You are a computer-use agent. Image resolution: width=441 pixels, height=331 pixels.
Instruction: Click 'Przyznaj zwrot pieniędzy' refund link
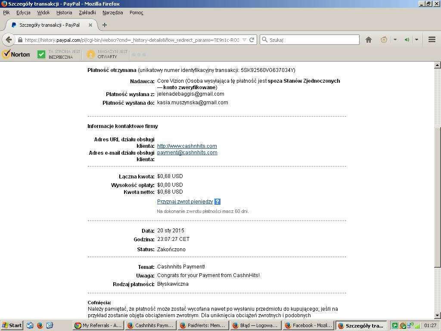click(x=185, y=202)
